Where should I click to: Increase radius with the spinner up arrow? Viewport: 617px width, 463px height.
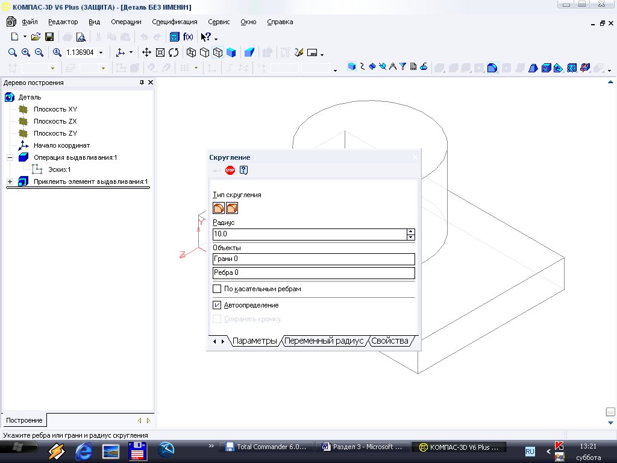[411, 231]
